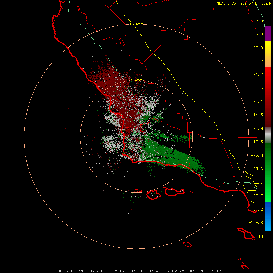
Task: Select the 107.8 scale value
Action: 257,34
